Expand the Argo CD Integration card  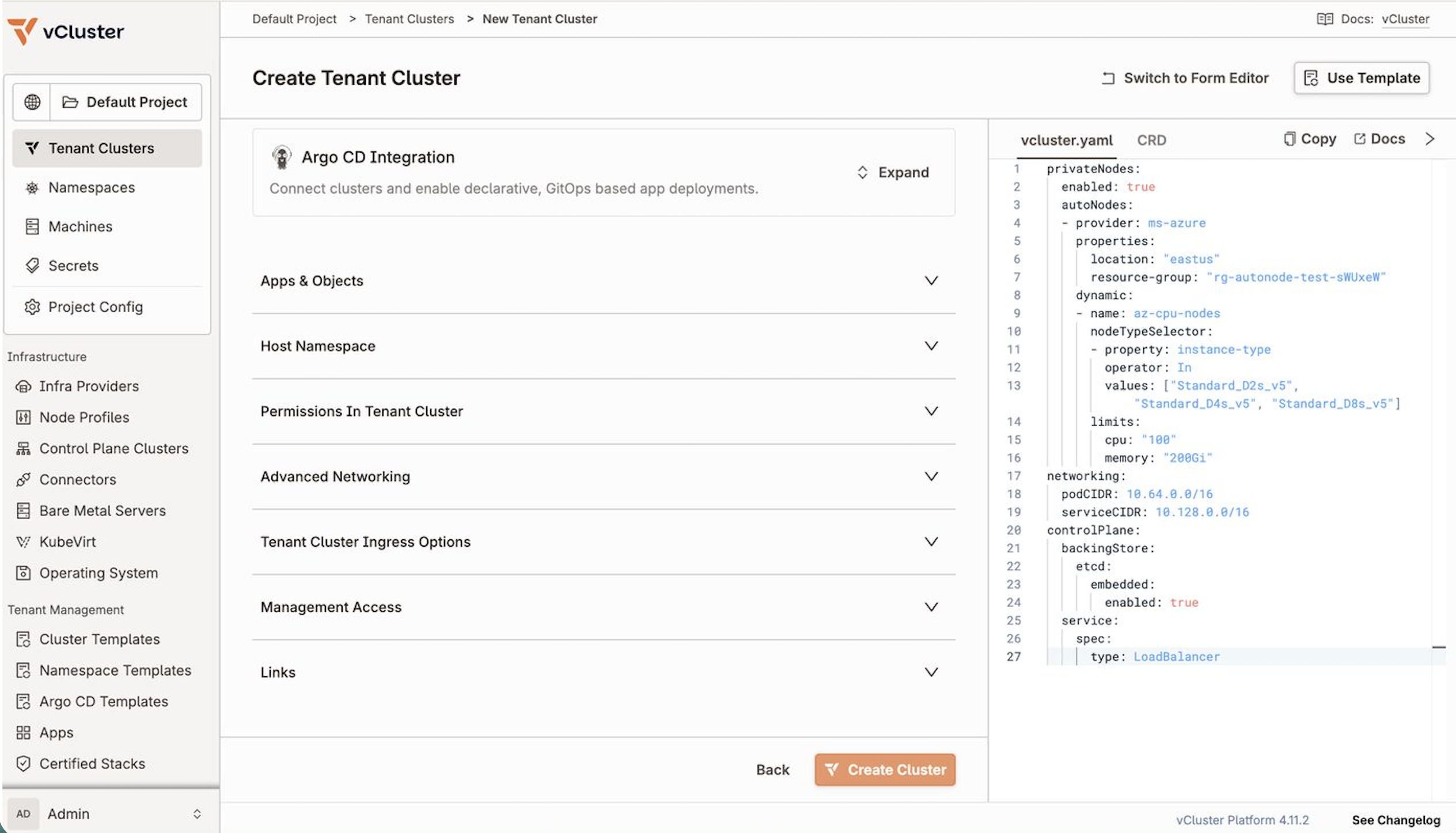coord(893,172)
